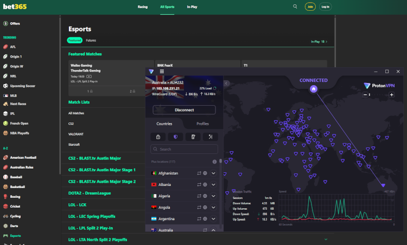Viewport: 407px width, 245px height.
Task: Click Albania P2P arrows icon
Action: 199,185
